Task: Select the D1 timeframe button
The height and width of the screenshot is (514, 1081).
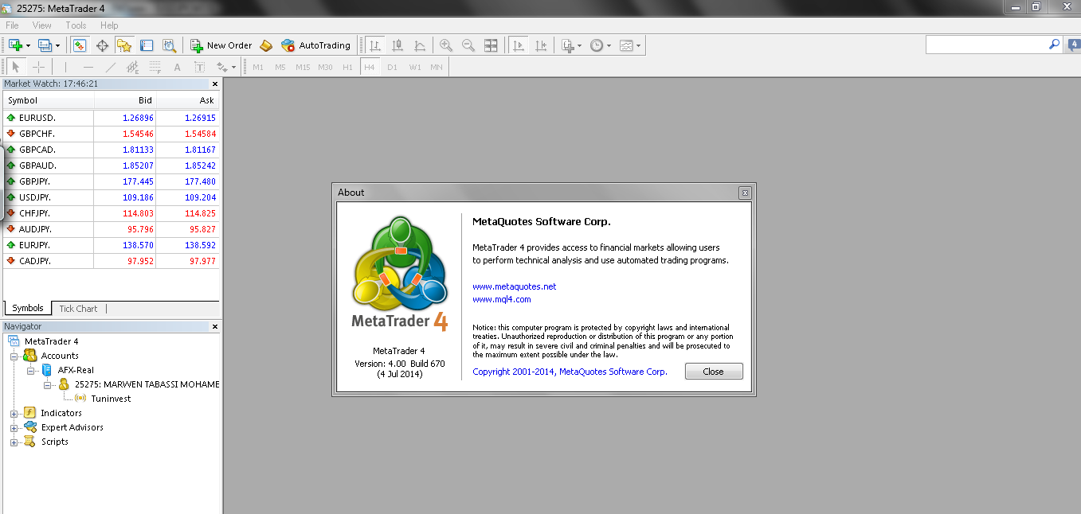Action: coord(392,67)
